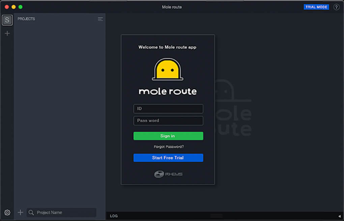Open the Projects panel list menu icon
Image resolution: width=344 pixels, height=221 pixels.
pos(100,19)
